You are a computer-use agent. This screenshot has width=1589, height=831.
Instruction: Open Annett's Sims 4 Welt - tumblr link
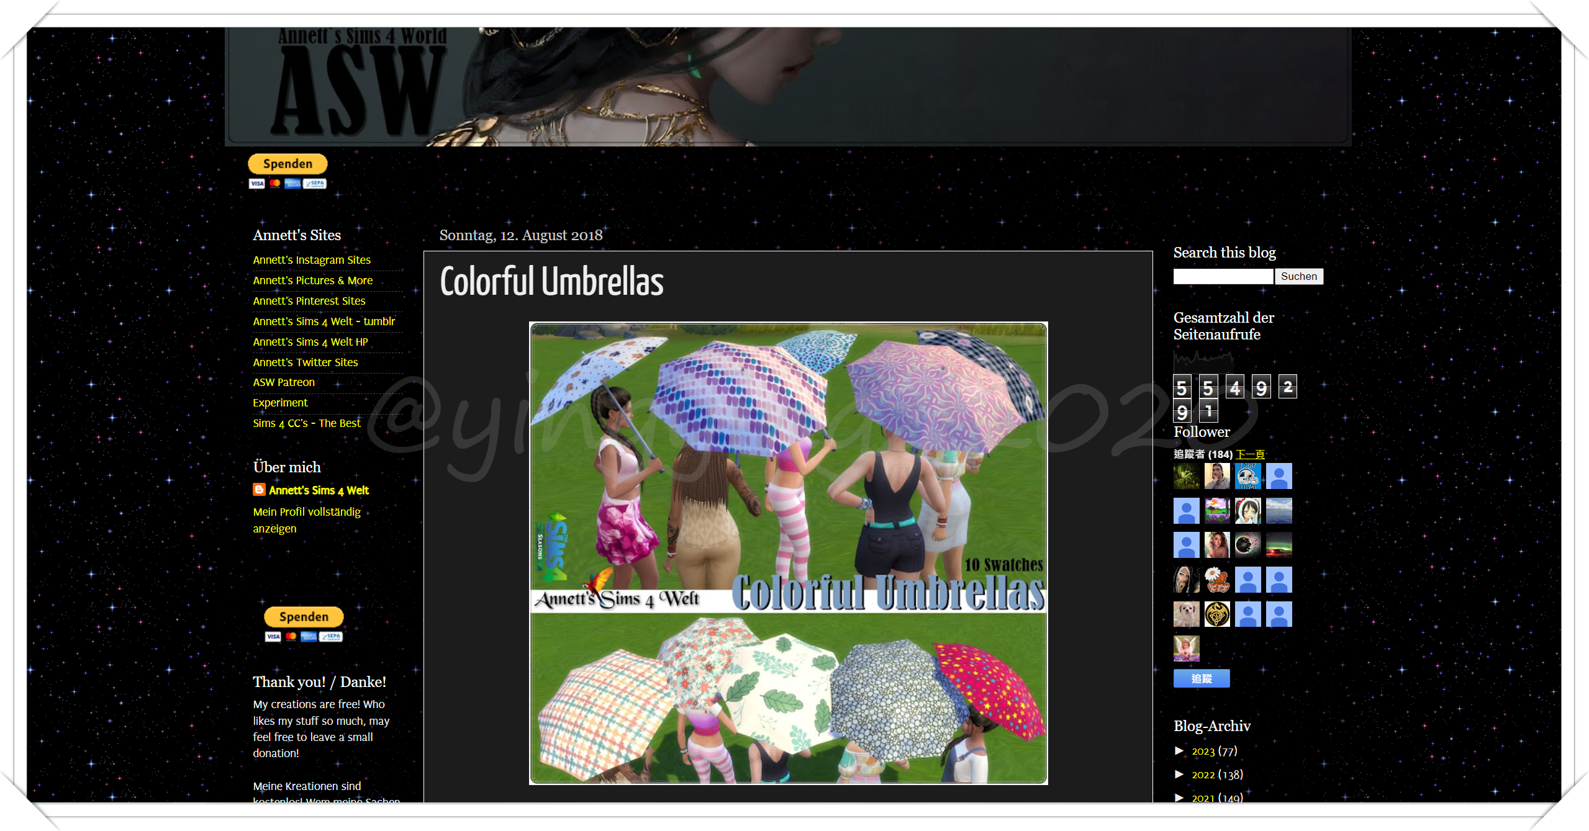tap(324, 321)
